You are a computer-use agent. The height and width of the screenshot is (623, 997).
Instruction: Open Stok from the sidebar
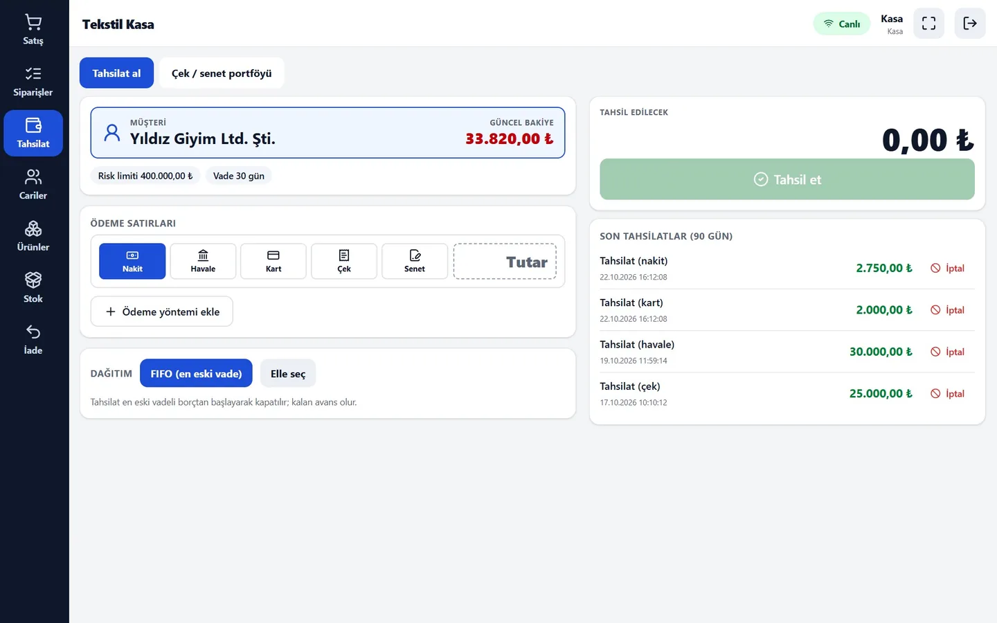(33, 288)
